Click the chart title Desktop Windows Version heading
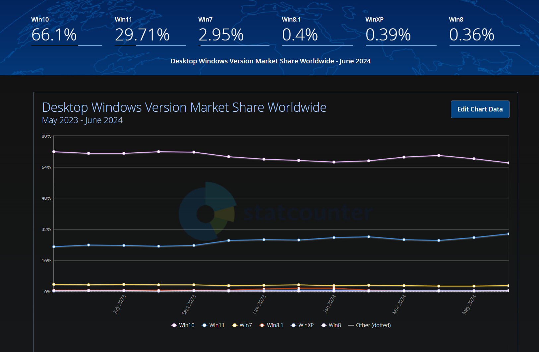This screenshot has height=352, width=539. point(184,107)
